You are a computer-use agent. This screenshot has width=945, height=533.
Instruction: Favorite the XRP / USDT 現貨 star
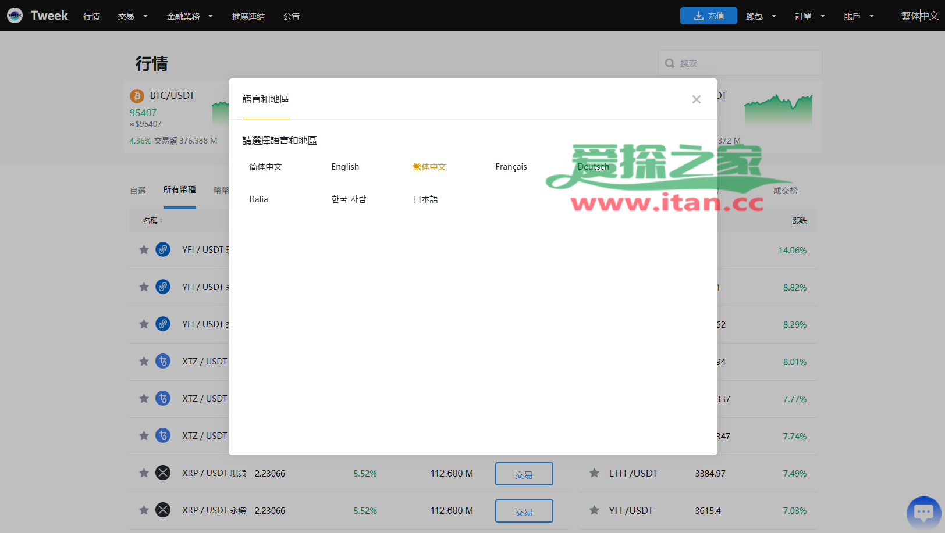(x=144, y=473)
